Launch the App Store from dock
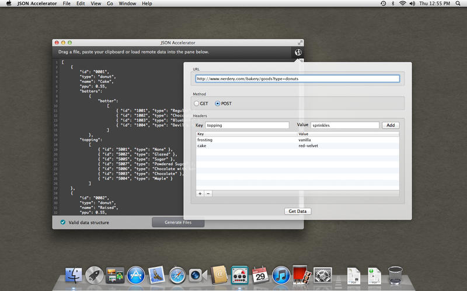Viewport: 467px width, 291px height. pyautogui.click(x=136, y=275)
